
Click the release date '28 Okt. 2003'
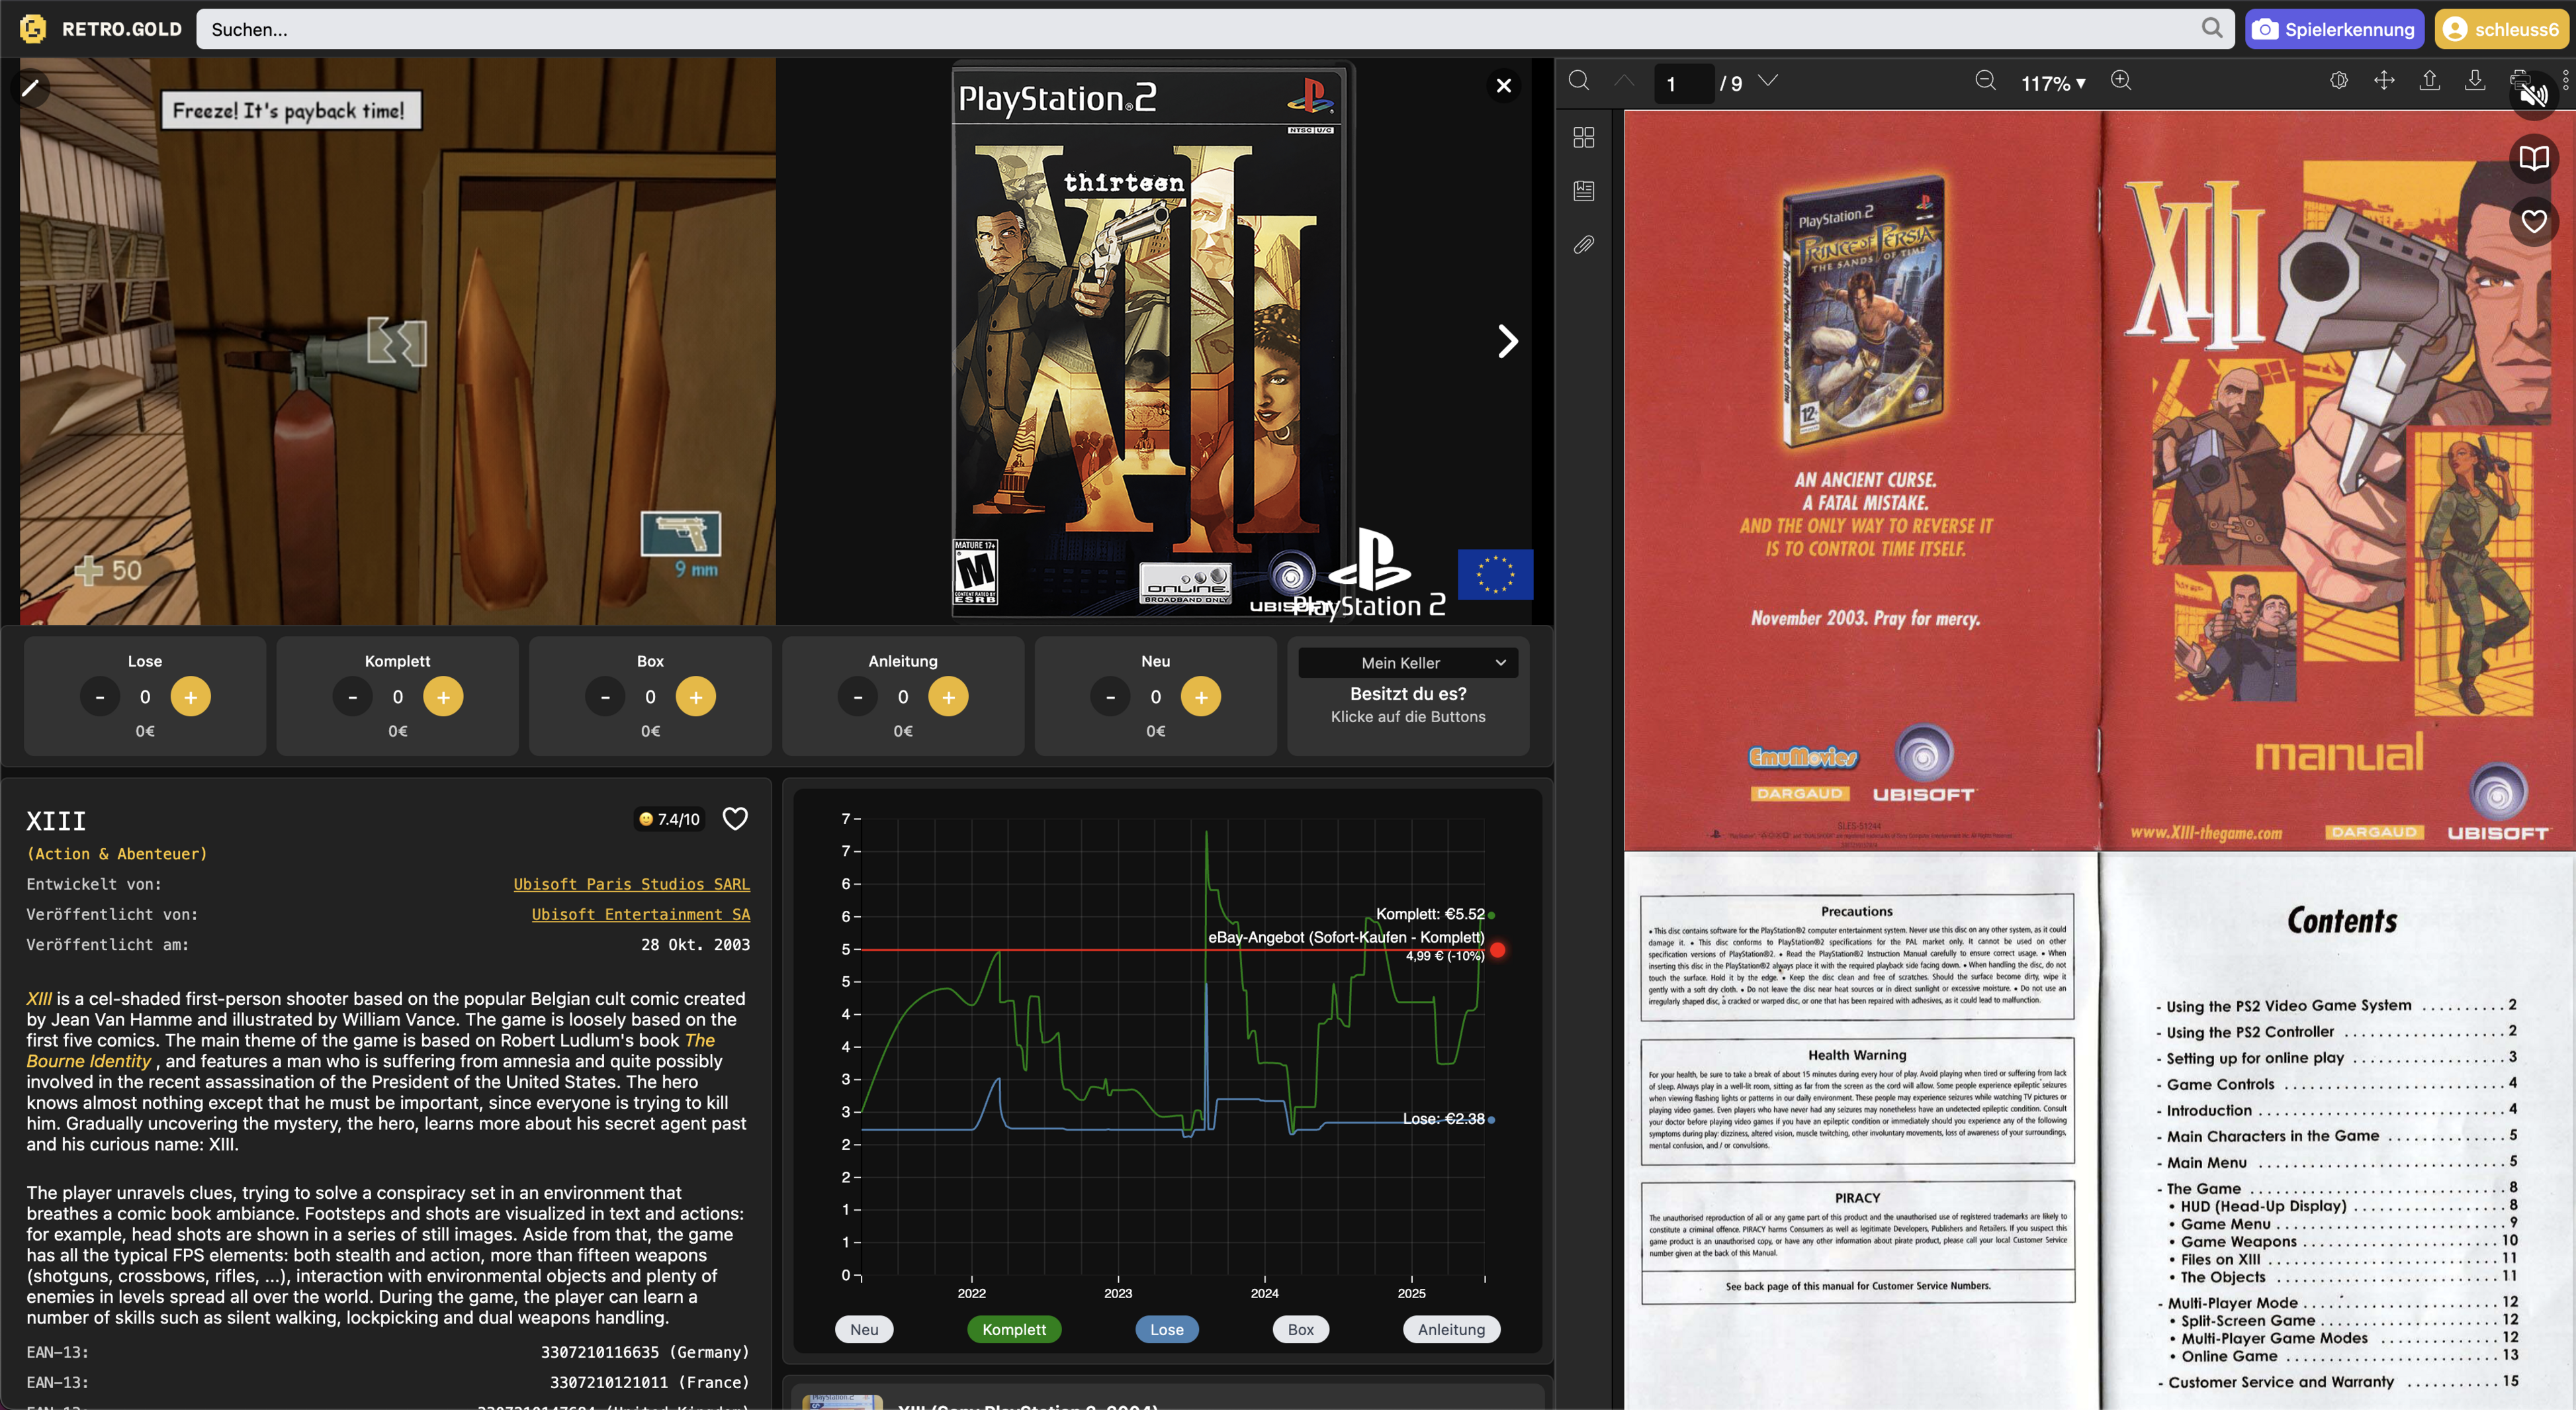[x=695, y=945]
